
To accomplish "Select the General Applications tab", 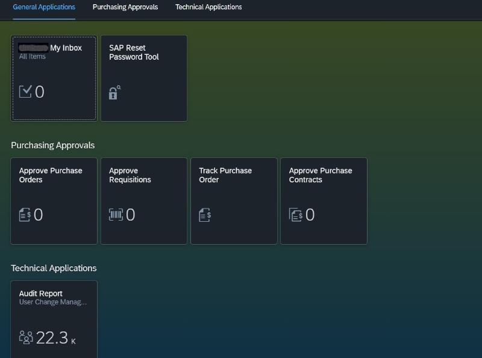I will click(44, 7).
